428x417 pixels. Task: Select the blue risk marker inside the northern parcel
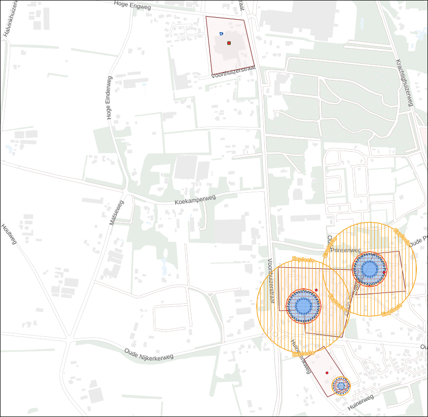pos(220,33)
